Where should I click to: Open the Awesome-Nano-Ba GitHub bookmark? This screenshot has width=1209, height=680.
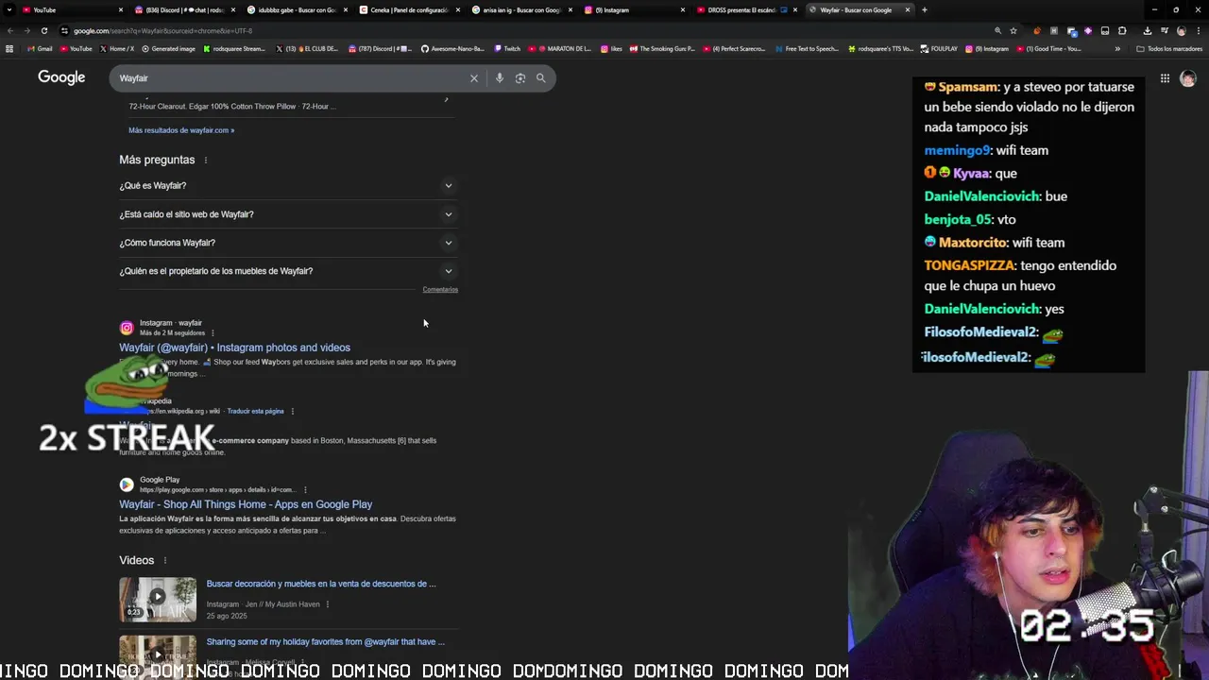452,48
